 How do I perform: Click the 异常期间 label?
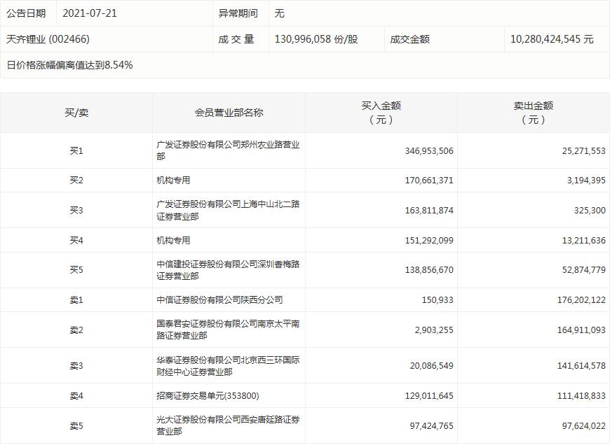pos(238,13)
